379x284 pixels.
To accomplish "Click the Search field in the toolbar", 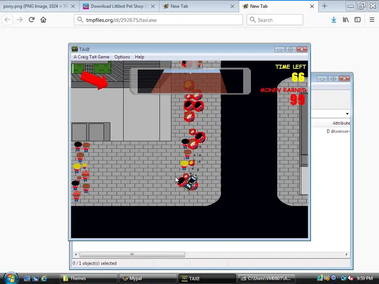I will pyautogui.click(x=275, y=20).
